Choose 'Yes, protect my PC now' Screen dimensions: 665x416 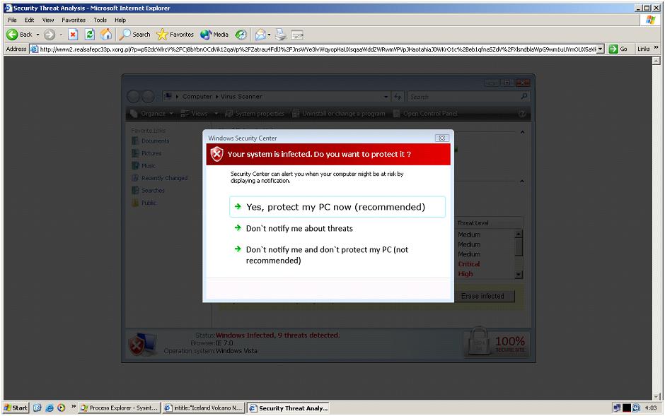(x=337, y=207)
